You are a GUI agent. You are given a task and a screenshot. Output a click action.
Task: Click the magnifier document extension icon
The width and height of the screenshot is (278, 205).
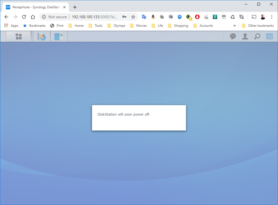[x=206, y=17]
